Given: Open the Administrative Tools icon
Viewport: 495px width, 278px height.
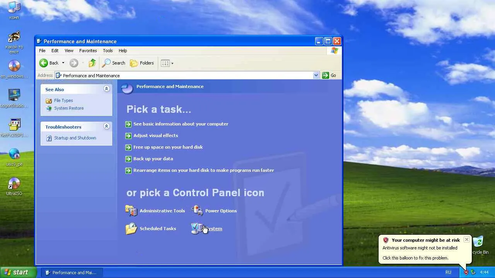Looking at the screenshot, I should pyautogui.click(x=155, y=211).
